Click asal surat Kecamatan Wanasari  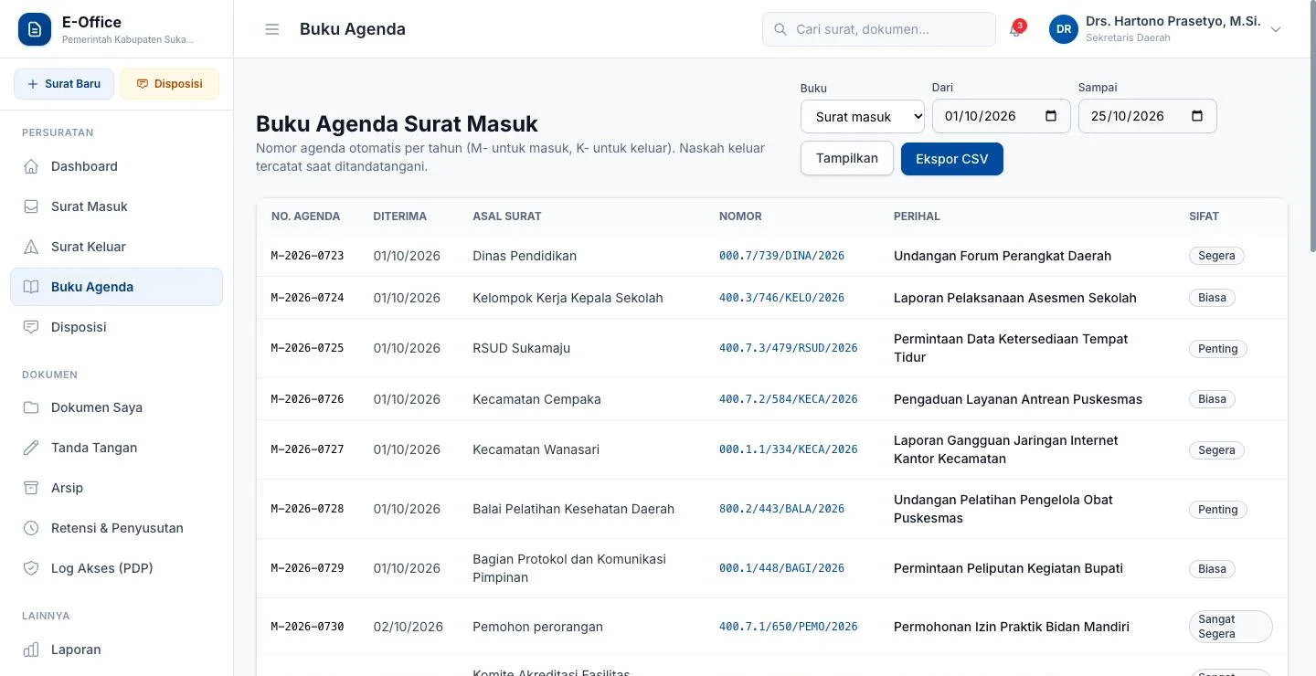(537, 449)
